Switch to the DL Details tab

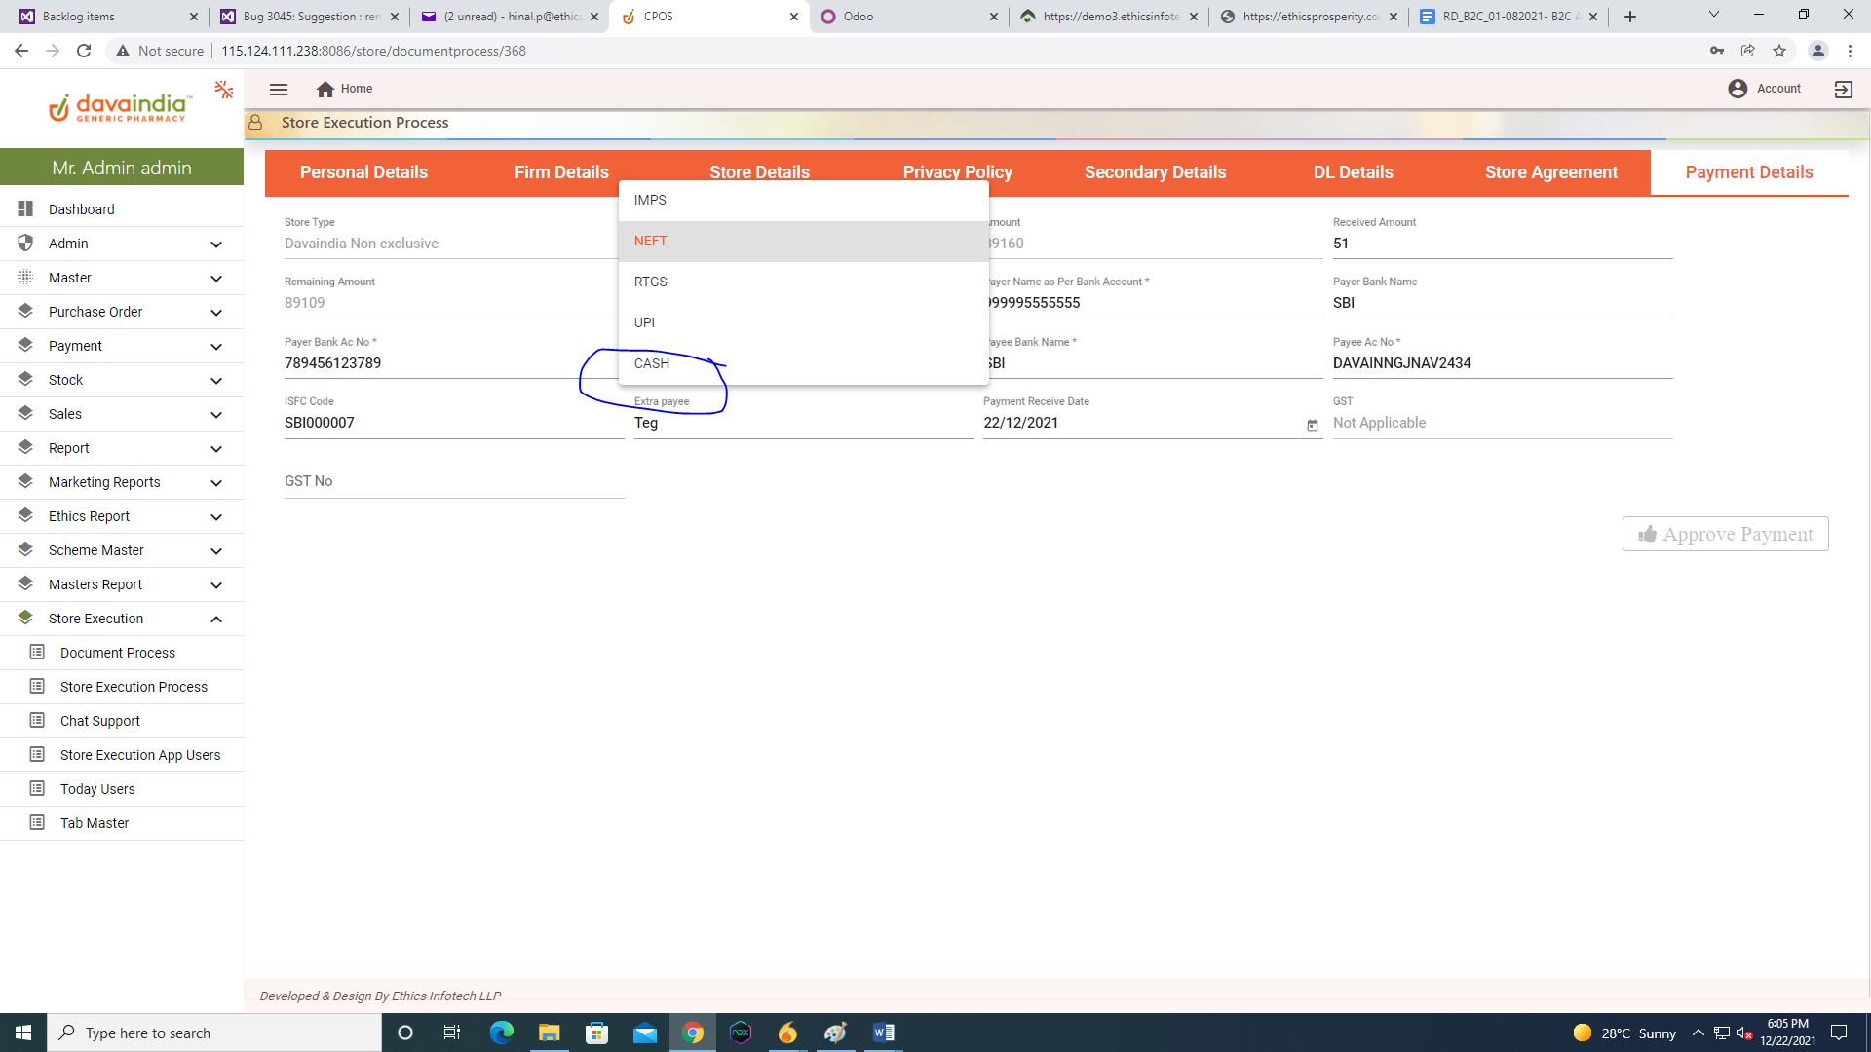point(1353,172)
